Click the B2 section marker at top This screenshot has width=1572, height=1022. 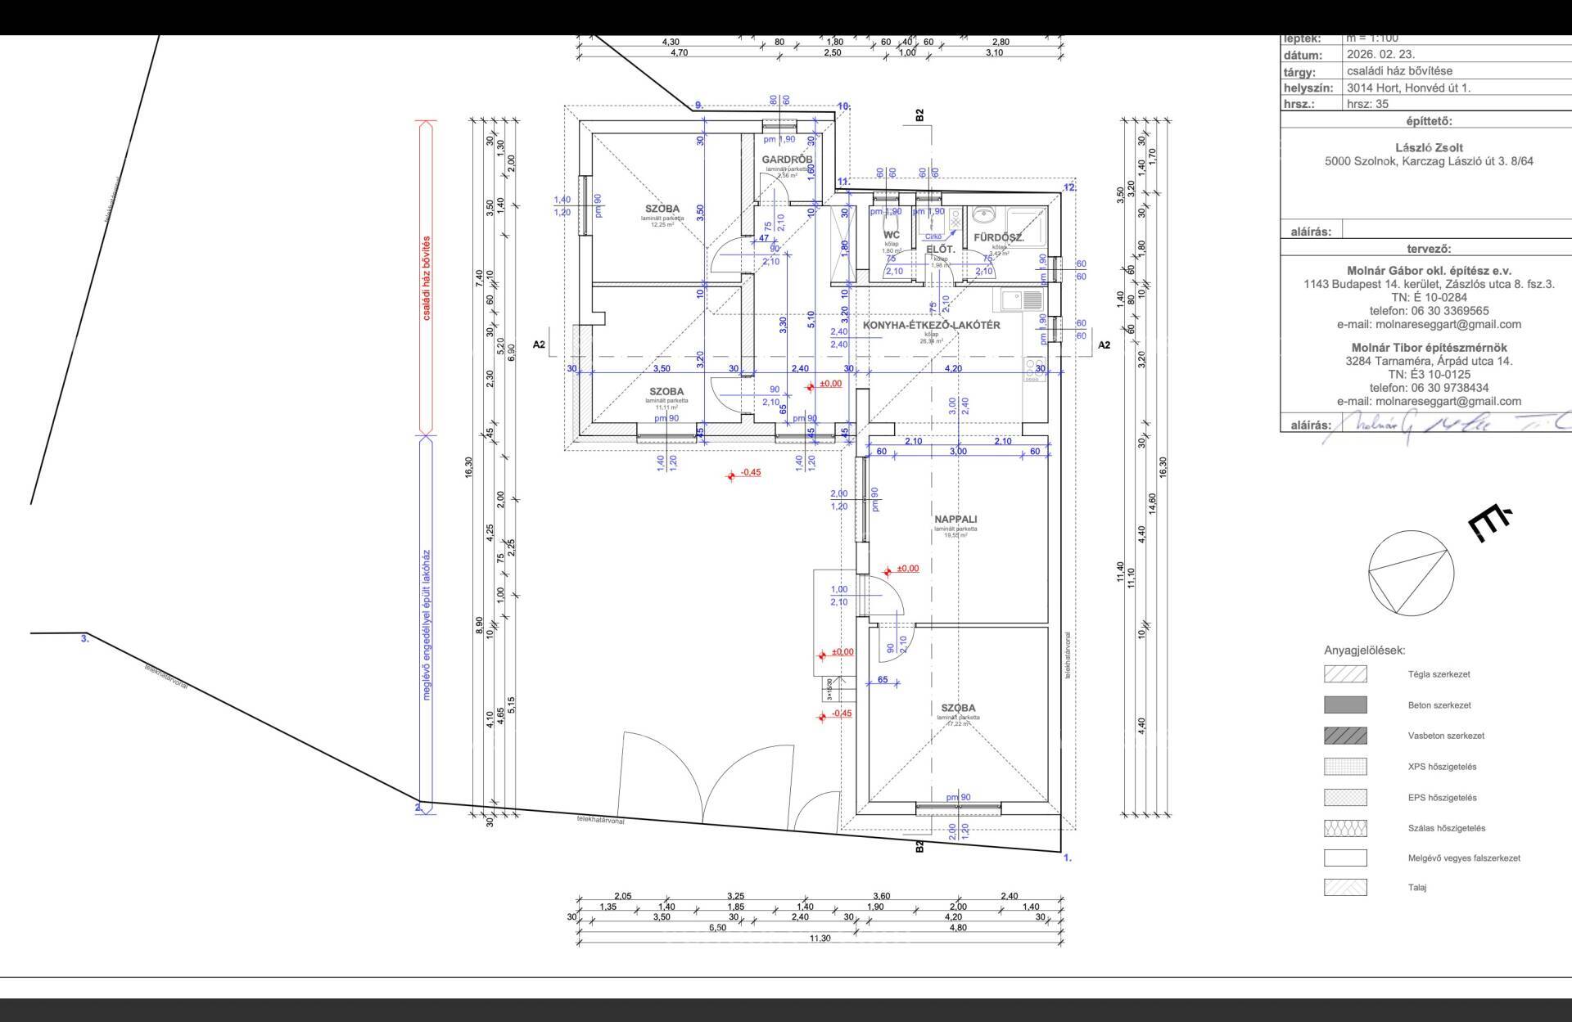point(919,115)
